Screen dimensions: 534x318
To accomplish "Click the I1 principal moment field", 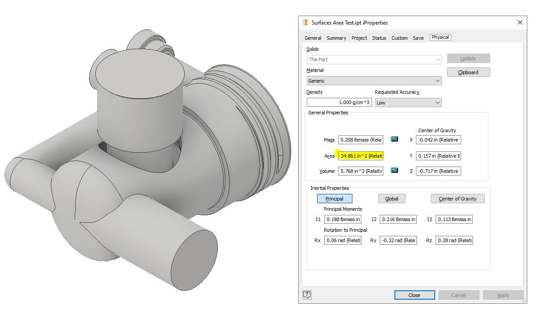I will pyautogui.click(x=343, y=219).
